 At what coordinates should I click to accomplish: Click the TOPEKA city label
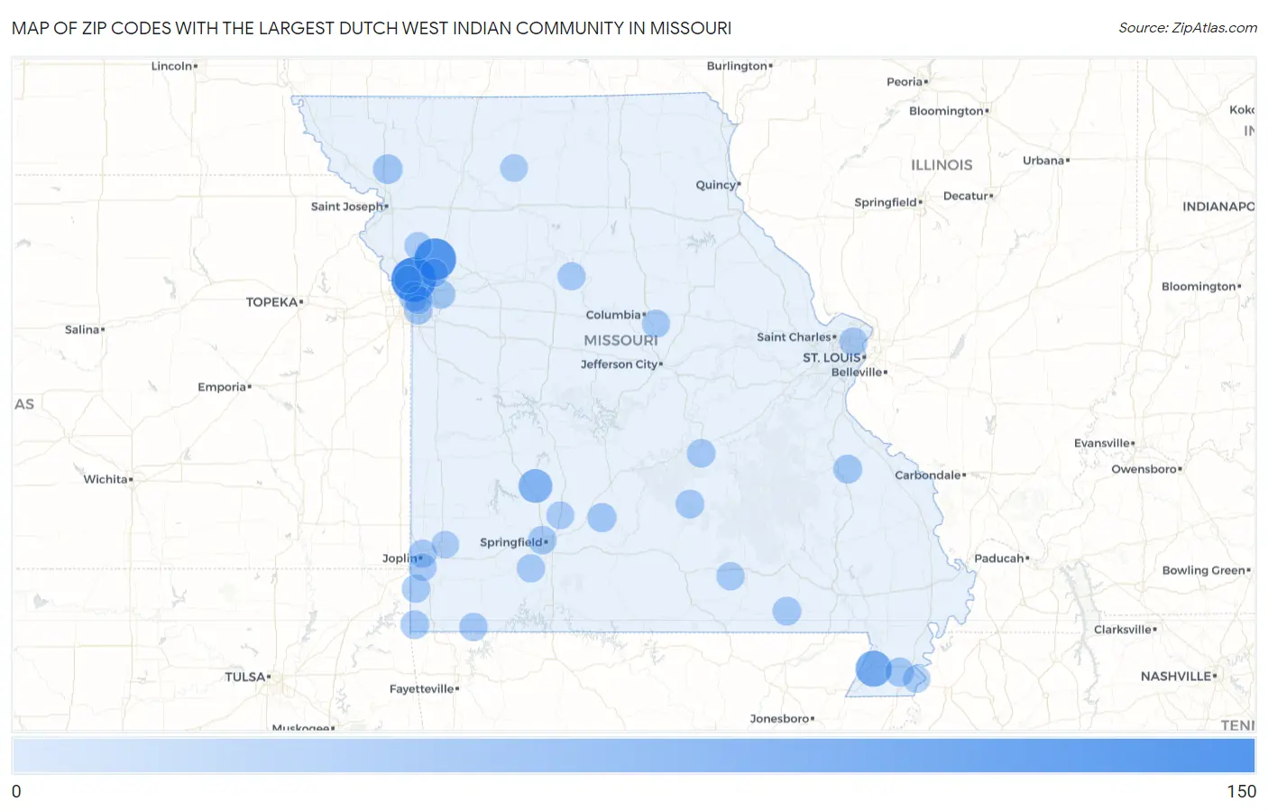coord(272,302)
